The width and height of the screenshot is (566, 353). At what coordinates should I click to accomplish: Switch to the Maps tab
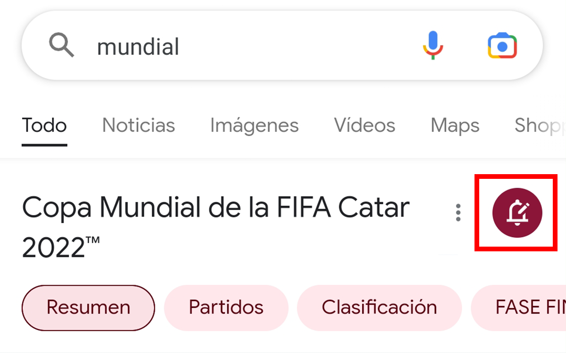(455, 125)
